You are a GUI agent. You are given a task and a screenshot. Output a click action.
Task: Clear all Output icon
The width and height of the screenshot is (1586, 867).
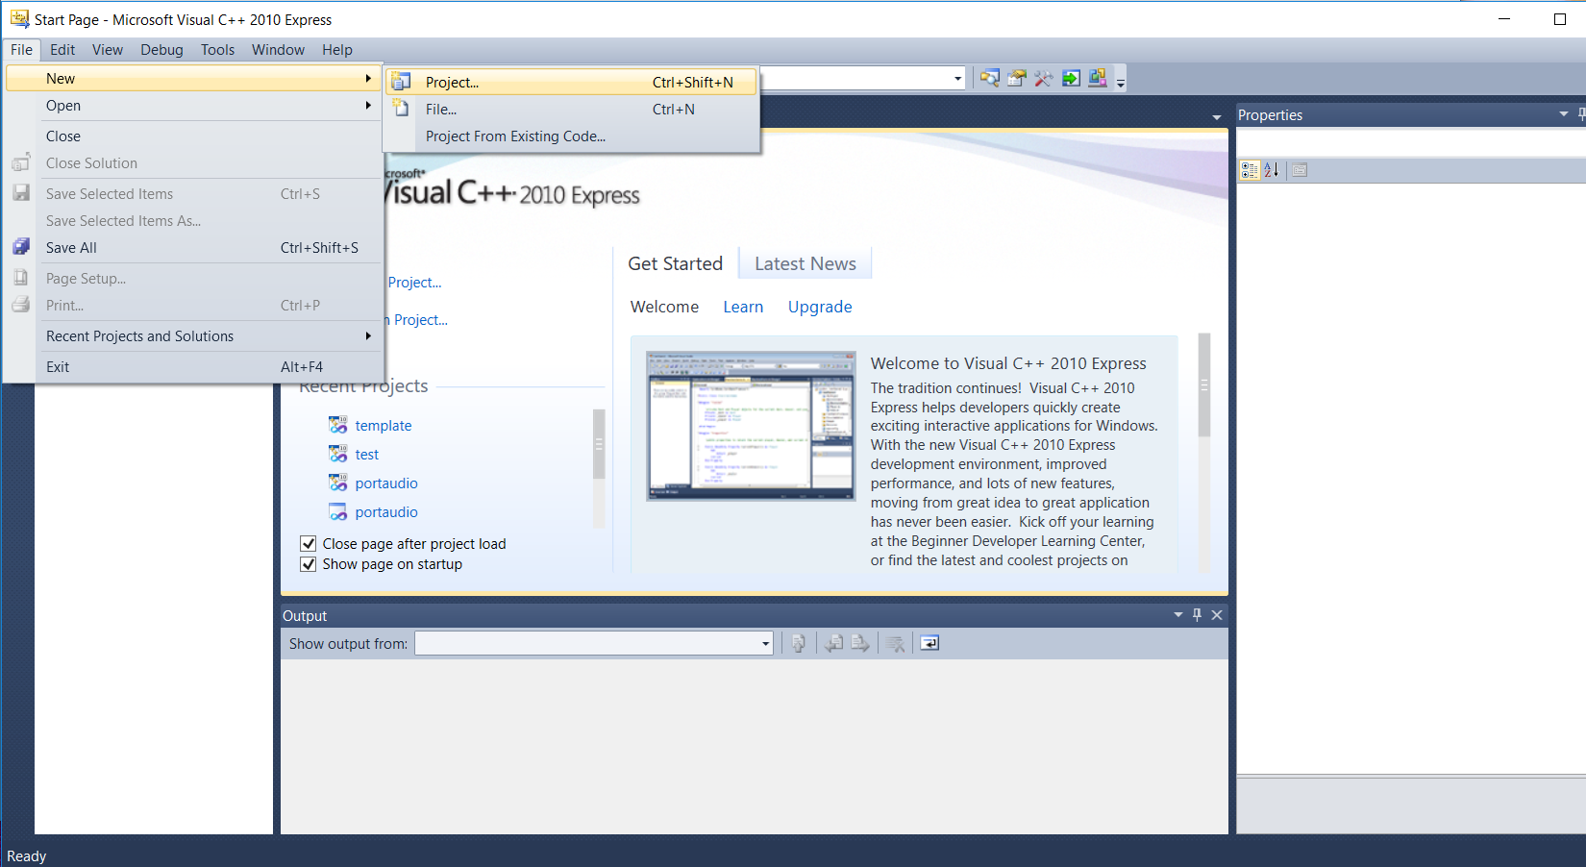point(896,643)
